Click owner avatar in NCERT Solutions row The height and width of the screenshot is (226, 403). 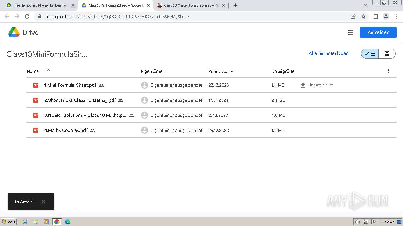click(x=145, y=115)
